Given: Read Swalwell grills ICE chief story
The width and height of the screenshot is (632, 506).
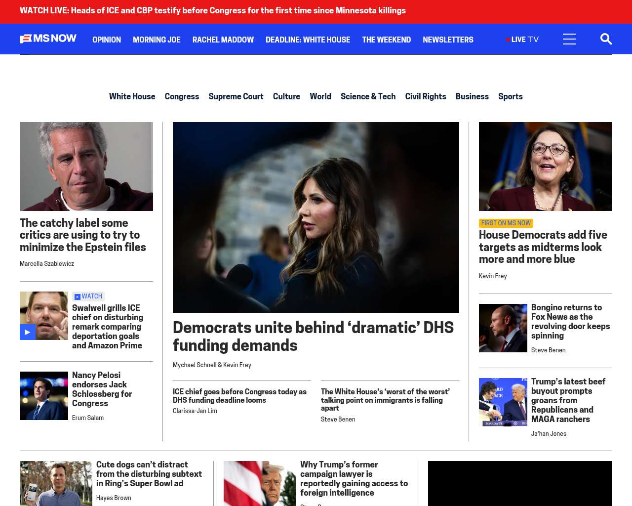Looking at the screenshot, I should (108, 327).
